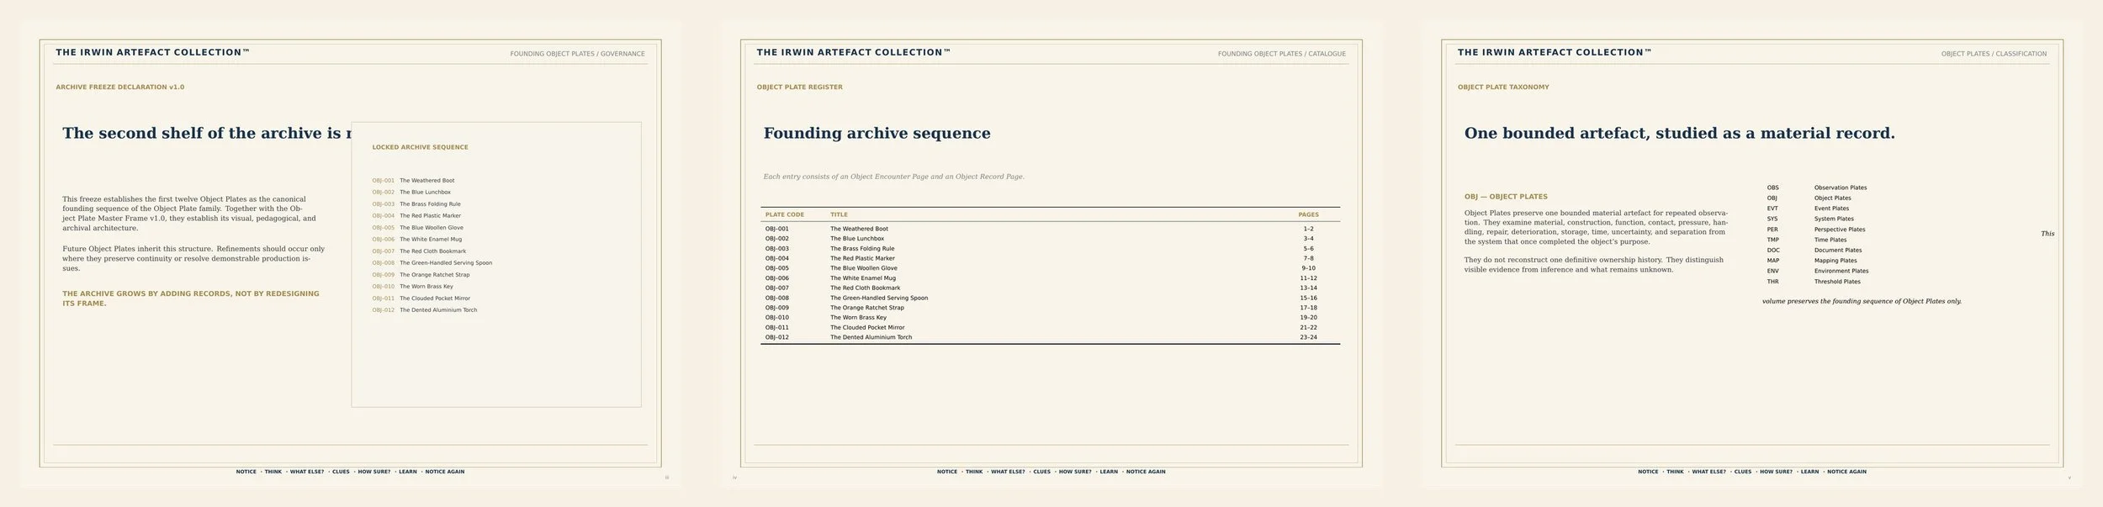Click italic line 'volume preserves the founding sequence'
The height and width of the screenshot is (507, 2103).
(1862, 301)
